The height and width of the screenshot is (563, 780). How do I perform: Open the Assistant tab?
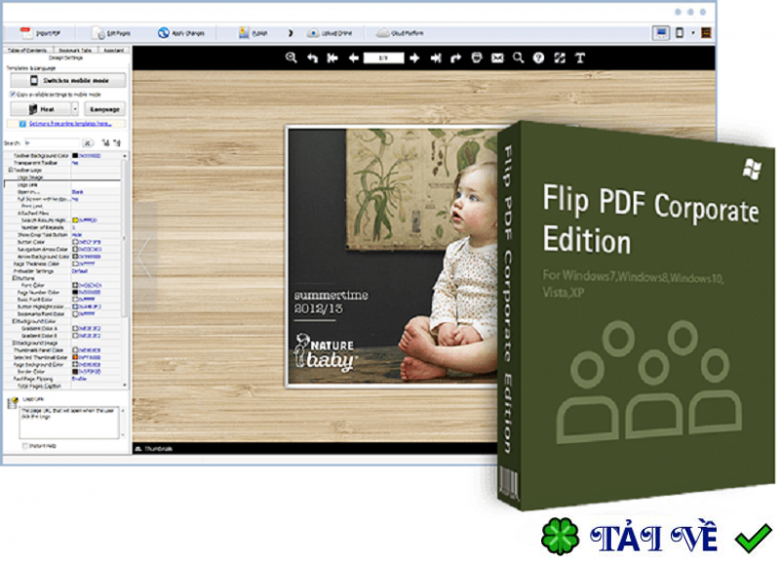[114, 50]
